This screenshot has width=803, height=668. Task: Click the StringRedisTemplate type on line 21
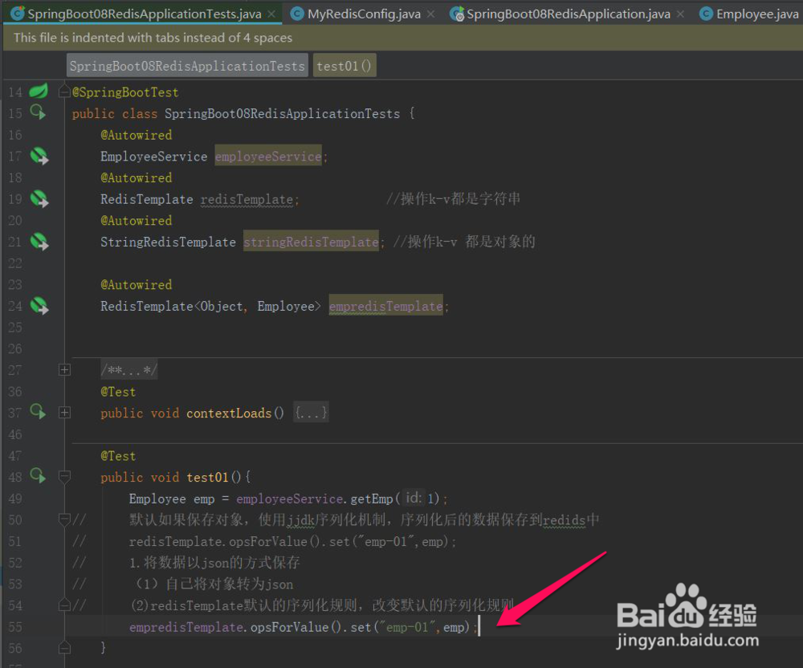(168, 242)
